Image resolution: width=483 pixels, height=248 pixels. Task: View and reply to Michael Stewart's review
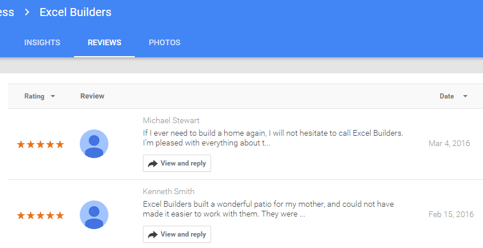[177, 163]
